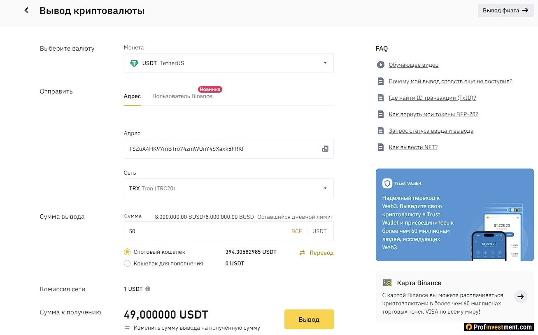Click the play icon beside tutorial video
Image resolution: width=538 pixels, height=335 pixels.
click(x=380, y=65)
